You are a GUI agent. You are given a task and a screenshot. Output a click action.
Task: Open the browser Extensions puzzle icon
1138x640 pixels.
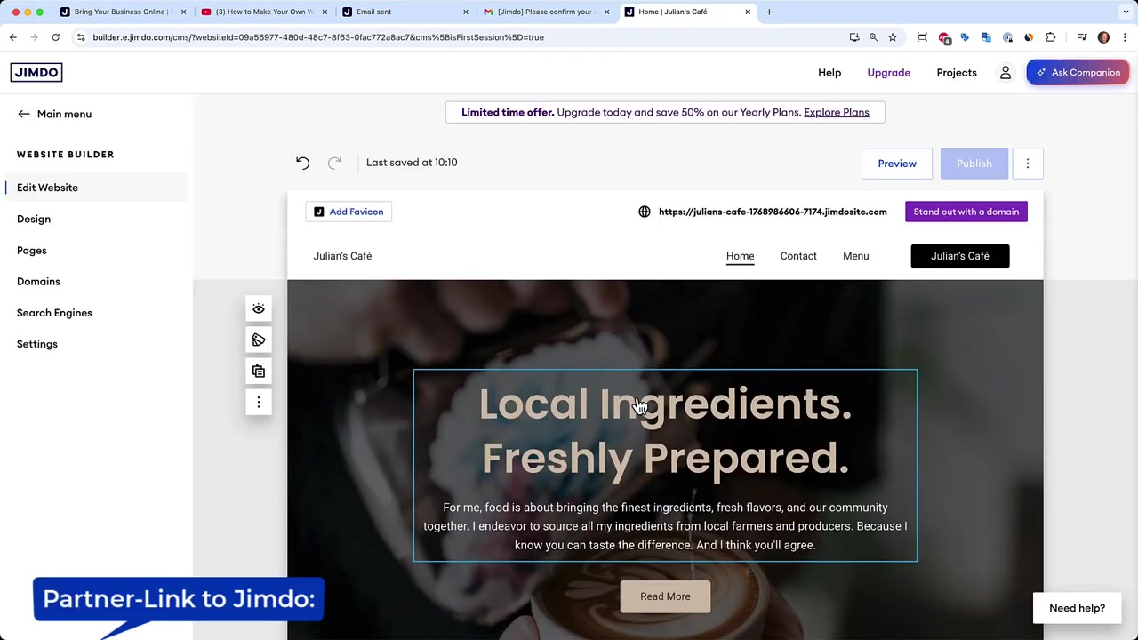1051,37
